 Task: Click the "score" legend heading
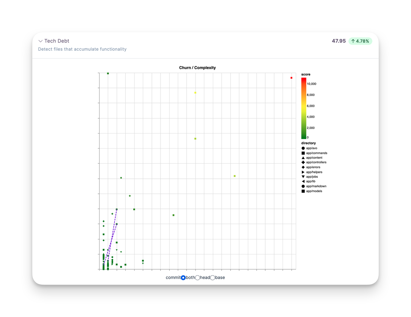pos(306,74)
